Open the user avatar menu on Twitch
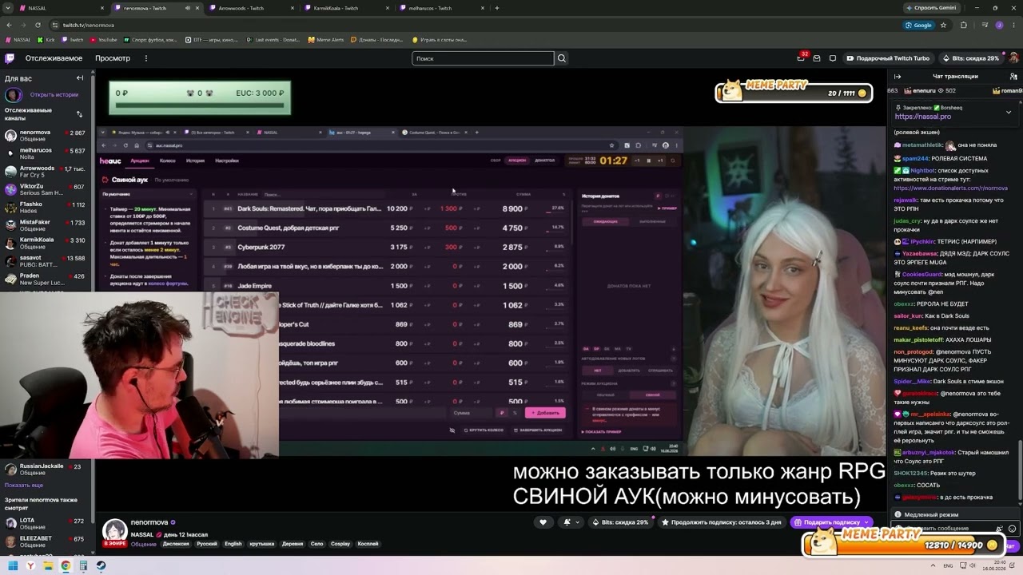The image size is (1023, 575). (x=1013, y=58)
